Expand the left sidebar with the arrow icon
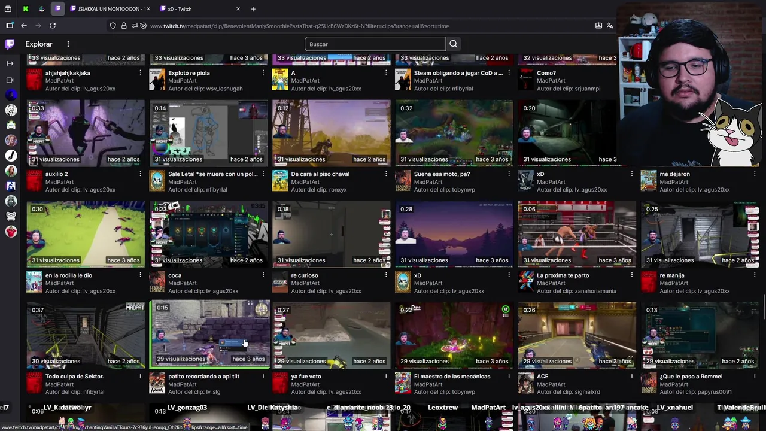 pos(10,63)
